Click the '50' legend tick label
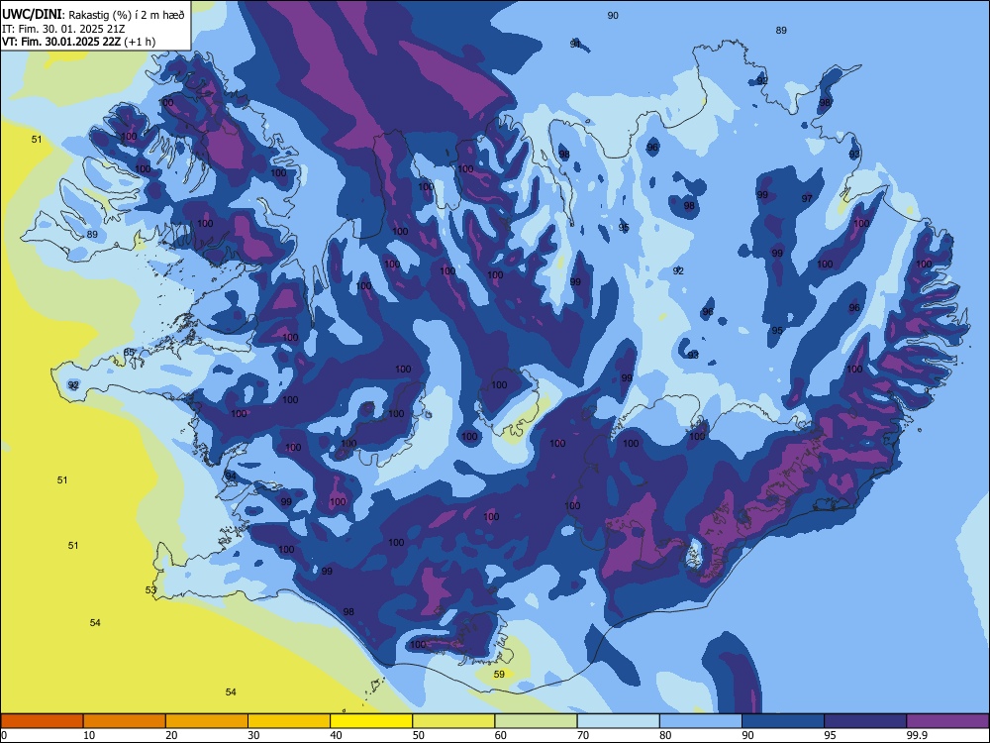The width and height of the screenshot is (990, 743). tap(418, 735)
